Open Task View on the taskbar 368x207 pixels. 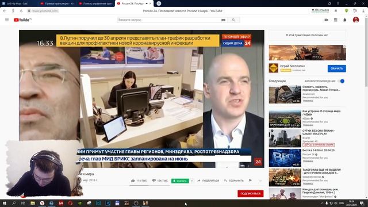click(23, 203)
